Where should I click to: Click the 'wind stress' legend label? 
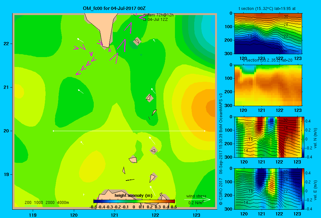click(x=196, y=196)
